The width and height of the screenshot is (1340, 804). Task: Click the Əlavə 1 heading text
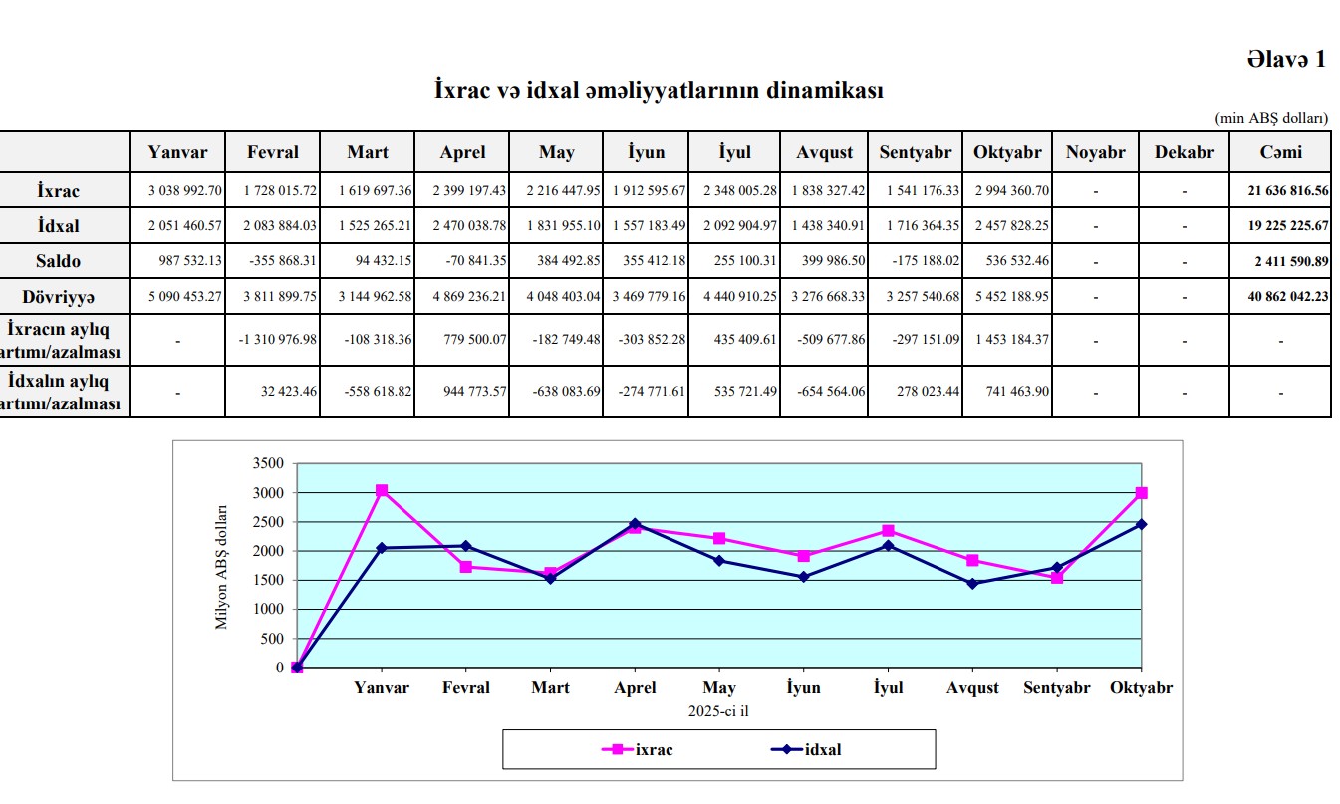(1285, 59)
